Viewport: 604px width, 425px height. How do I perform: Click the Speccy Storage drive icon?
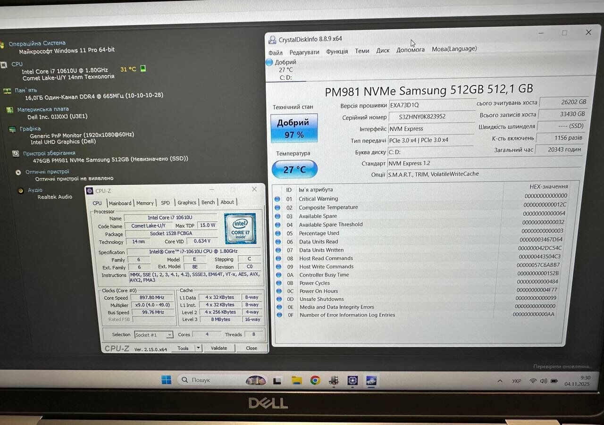pyautogui.click(x=16, y=153)
